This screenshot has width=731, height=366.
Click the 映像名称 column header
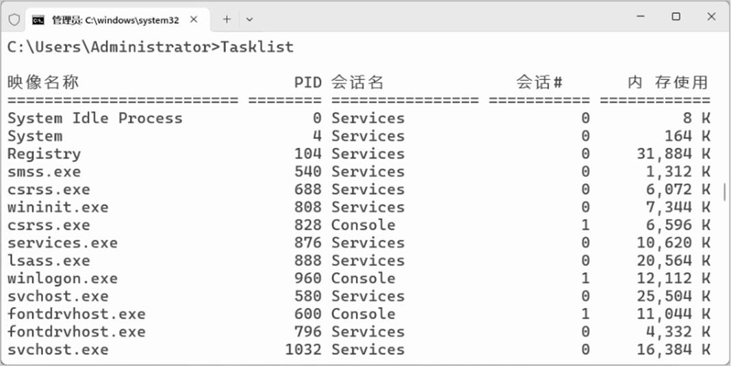(x=43, y=83)
